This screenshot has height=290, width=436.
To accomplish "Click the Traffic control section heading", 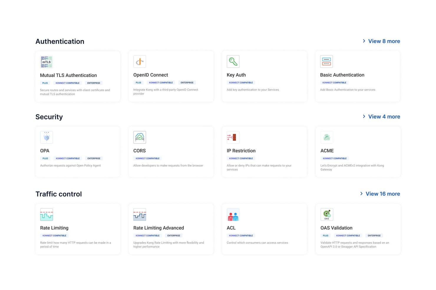I will (59, 194).
